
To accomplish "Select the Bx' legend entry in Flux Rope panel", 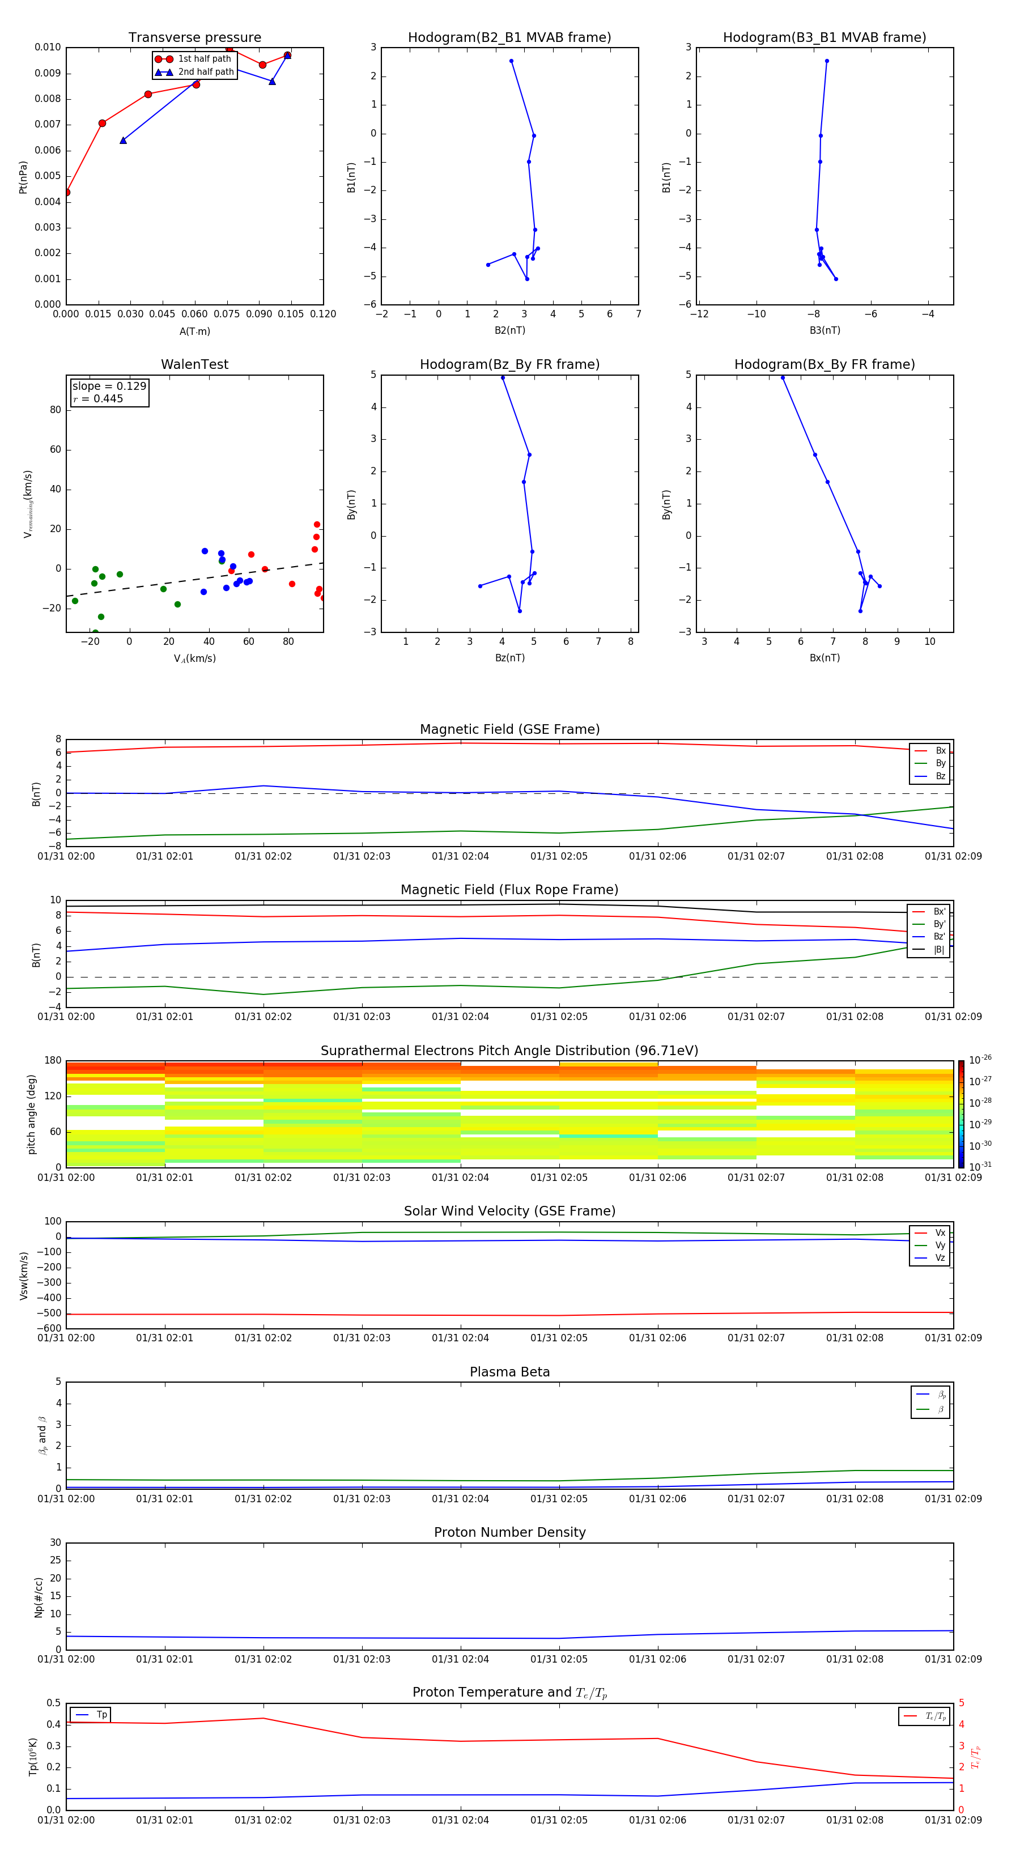I will pos(929,912).
